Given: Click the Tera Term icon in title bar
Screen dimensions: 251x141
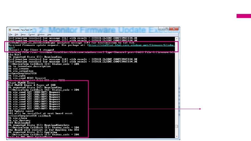Looking at the screenshot, I should tap(10, 30).
